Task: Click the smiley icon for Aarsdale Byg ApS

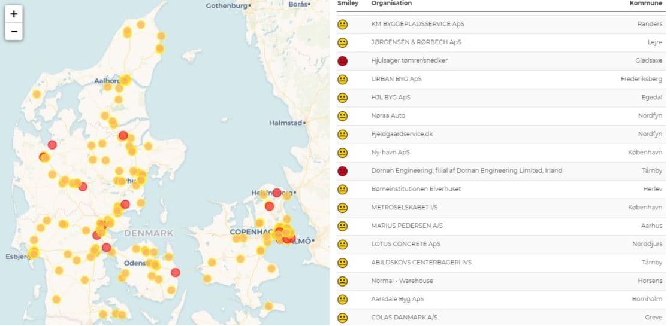Action: tap(342, 300)
